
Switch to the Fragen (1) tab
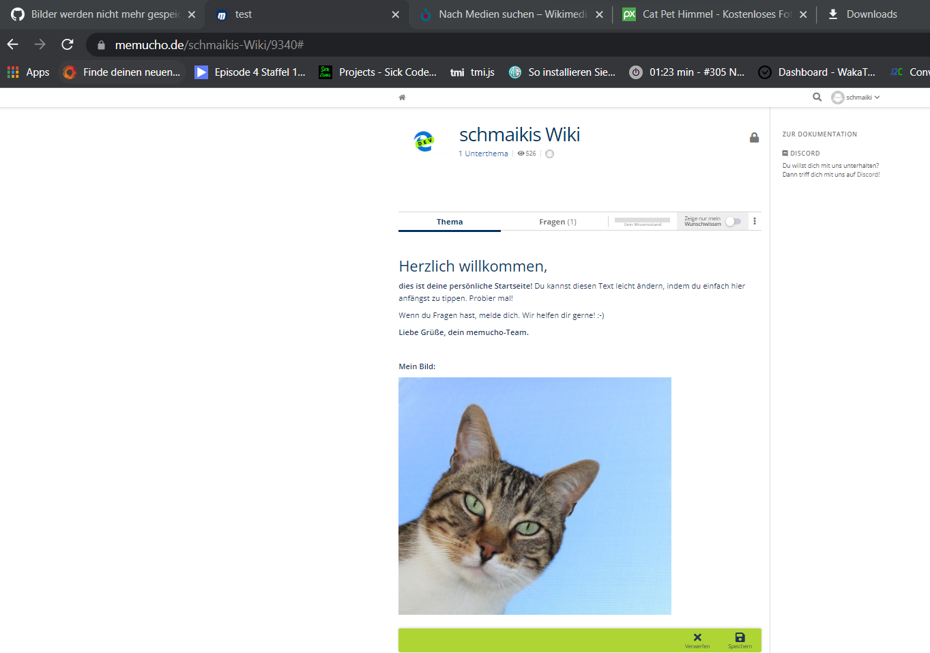(x=557, y=221)
